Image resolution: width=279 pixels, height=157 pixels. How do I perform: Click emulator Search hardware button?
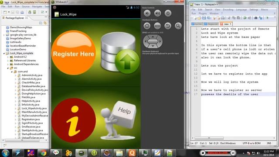178,26
